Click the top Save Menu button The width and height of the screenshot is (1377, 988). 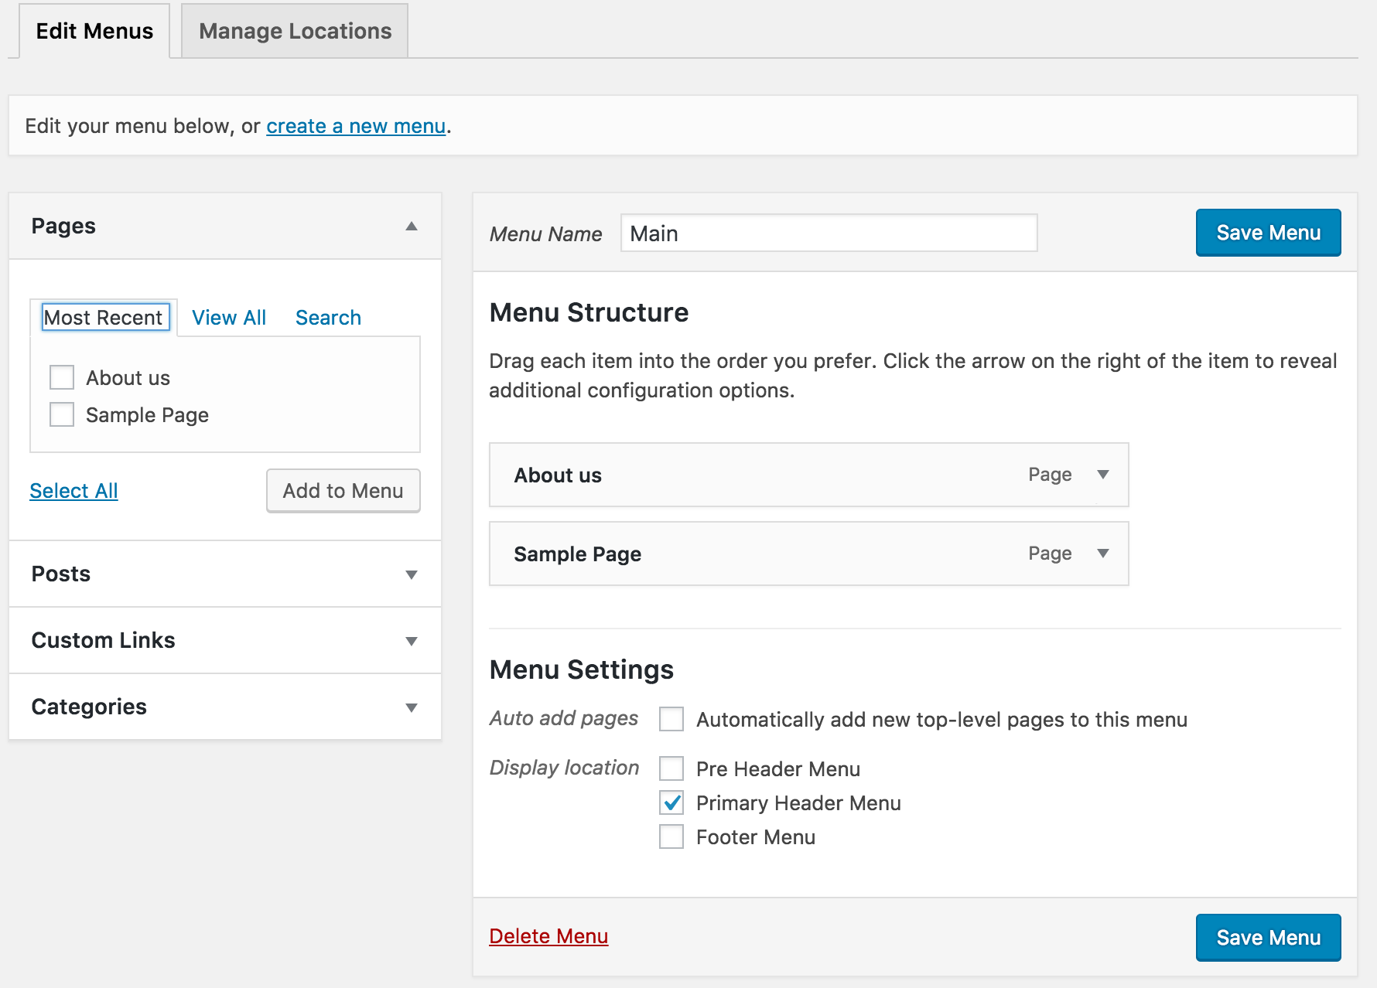tap(1268, 233)
